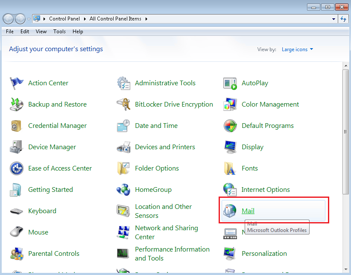Open the View menu
351x275 pixels.
coord(41,32)
